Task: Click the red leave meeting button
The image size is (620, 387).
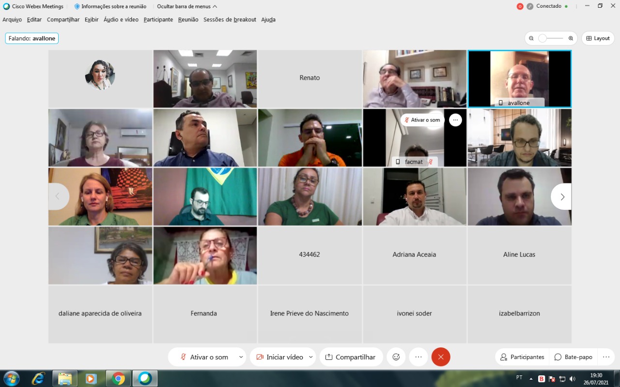Action: (441, 357)
